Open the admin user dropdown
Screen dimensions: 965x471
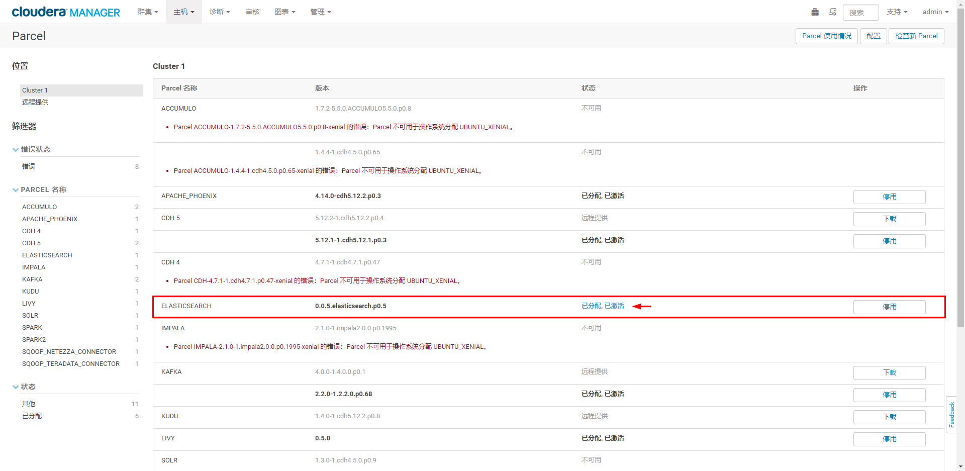[935, 12]
